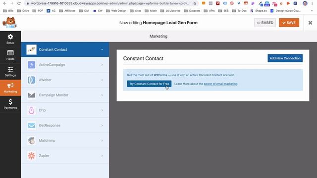This screenshot has width=317, height=178.
Task: Click the EMBED button
Action: (265, 23)
